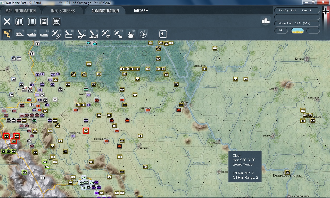Image resolution: width=330 pixels, height=198 pixels.
Task: Click the up-arrow toolbar button
Action: (x=163, y=34)
